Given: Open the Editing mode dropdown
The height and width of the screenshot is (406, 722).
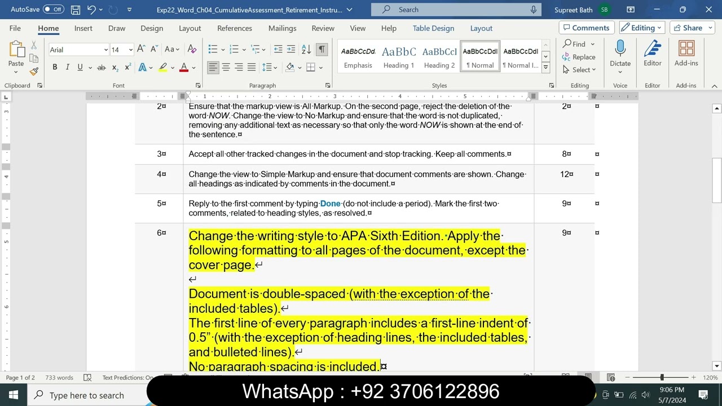Looking at the screenshot, I should [642, 28].
